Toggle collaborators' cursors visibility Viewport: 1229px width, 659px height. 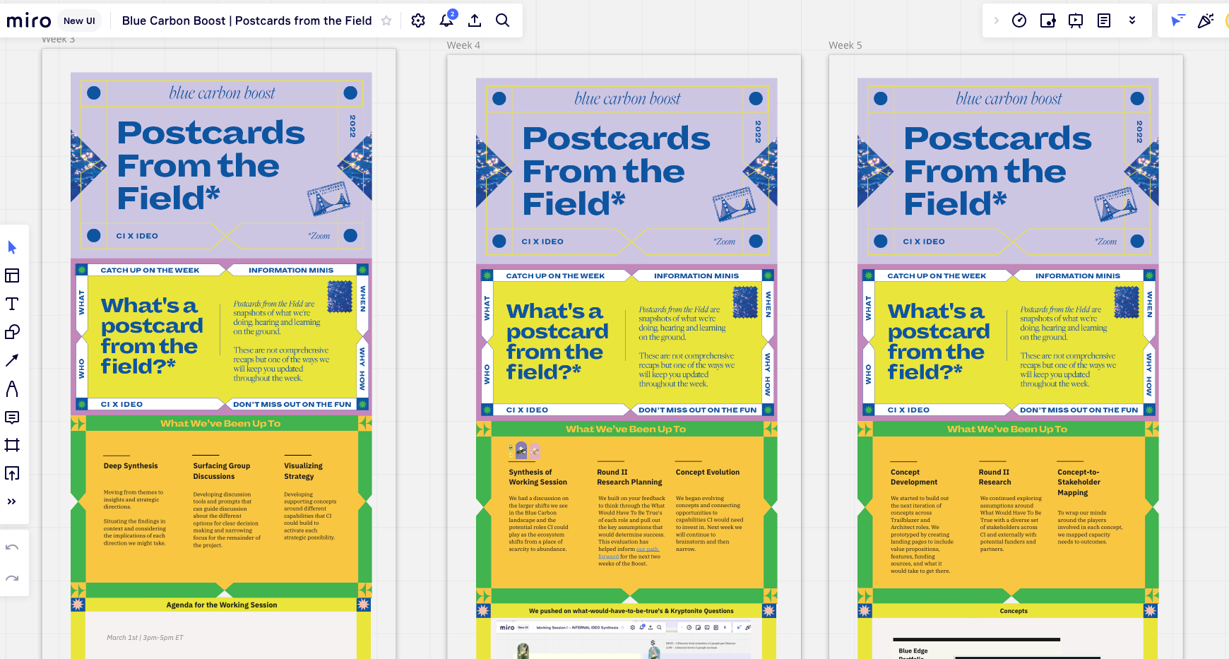[1177, 20]
